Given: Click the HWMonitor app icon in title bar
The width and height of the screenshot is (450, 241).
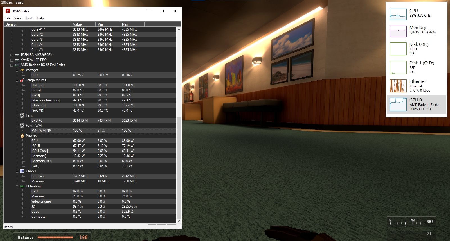Looking at the screenshot, I should pyautogui.click(x=8, y=11).
